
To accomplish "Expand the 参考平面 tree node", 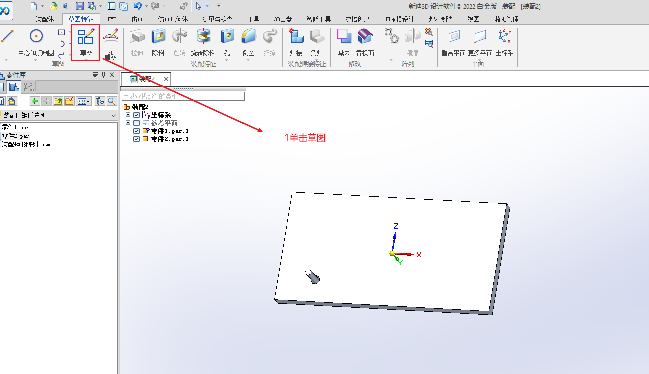I will (128, 123).
